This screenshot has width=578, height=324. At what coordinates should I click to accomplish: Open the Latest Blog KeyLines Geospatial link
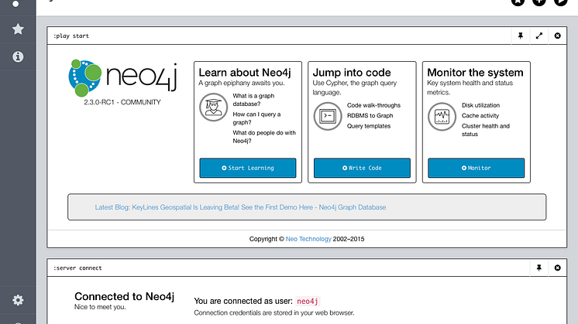[x=240, y=207]
